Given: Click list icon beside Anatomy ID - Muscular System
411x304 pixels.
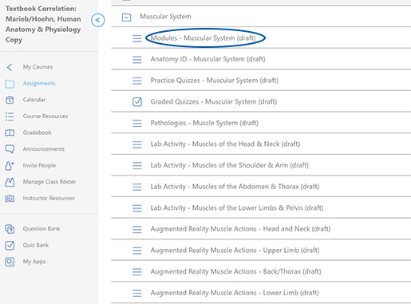Looking at the screenshot, I should (x=137, y=59).
